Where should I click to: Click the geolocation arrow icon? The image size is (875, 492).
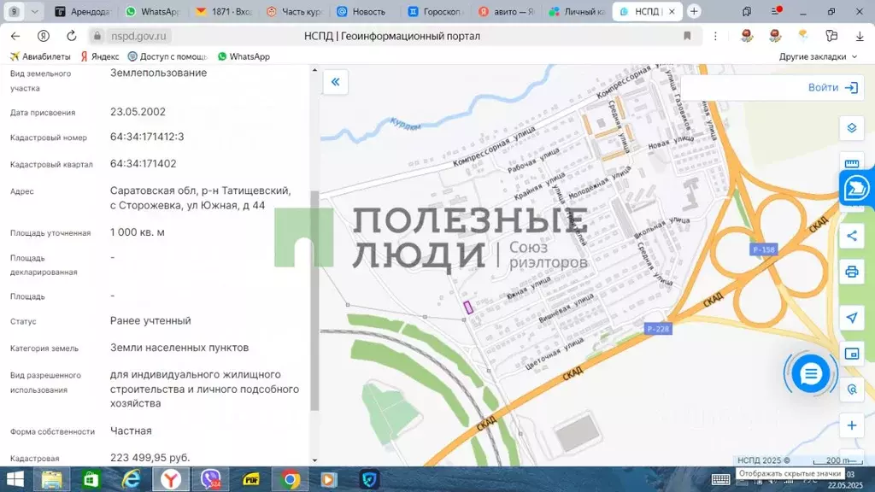coord(852,318)
